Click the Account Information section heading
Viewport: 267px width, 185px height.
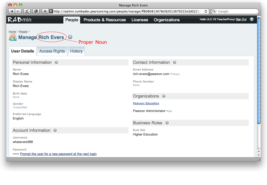[x=32, y=130]
